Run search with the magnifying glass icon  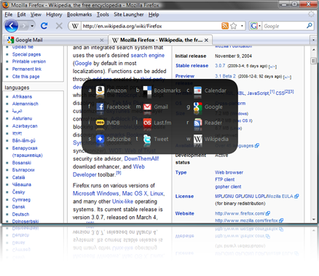coord(310,26)
